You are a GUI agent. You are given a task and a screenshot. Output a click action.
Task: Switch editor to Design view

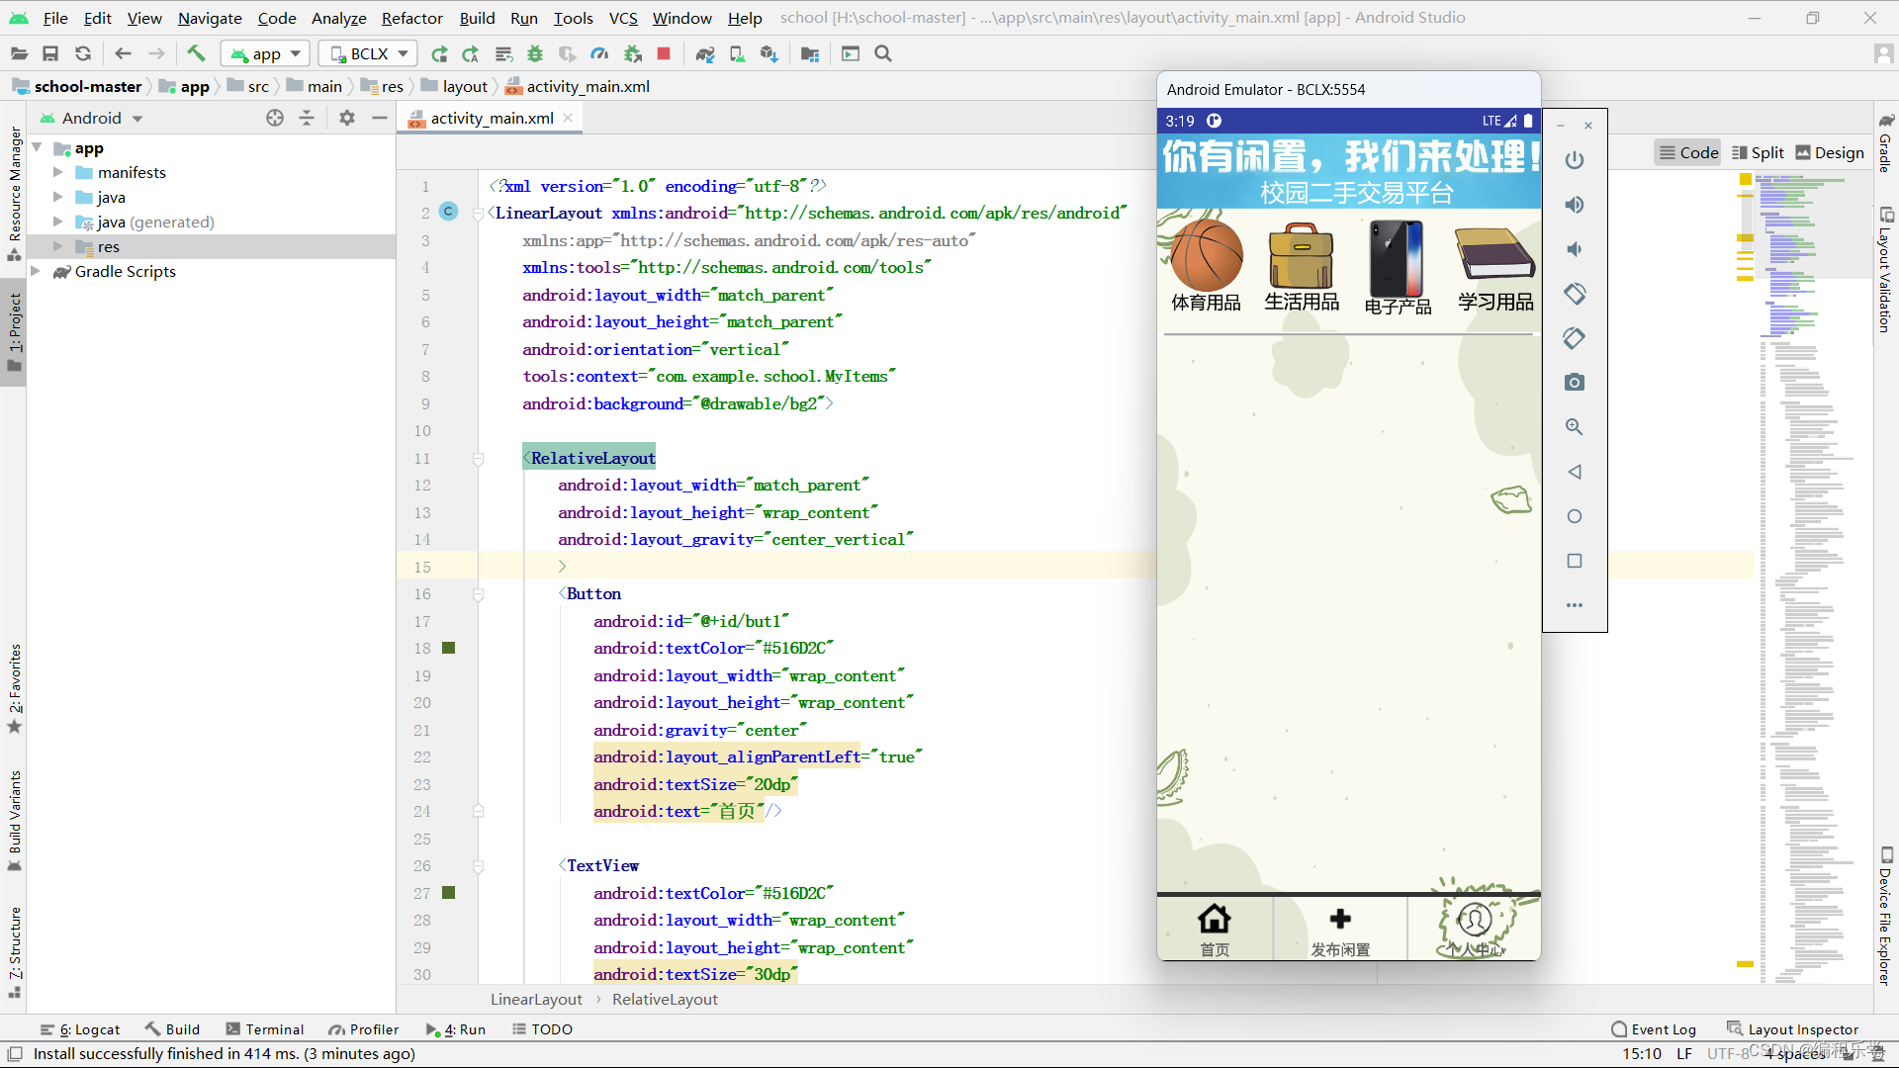[x=1830, y=152]
